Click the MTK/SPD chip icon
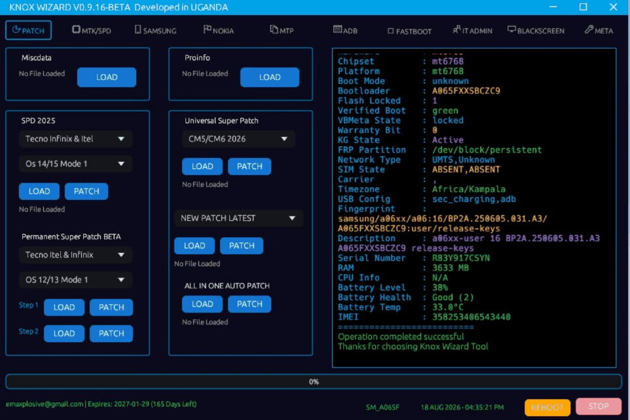The image size is (630, 420). click(76, 29)
